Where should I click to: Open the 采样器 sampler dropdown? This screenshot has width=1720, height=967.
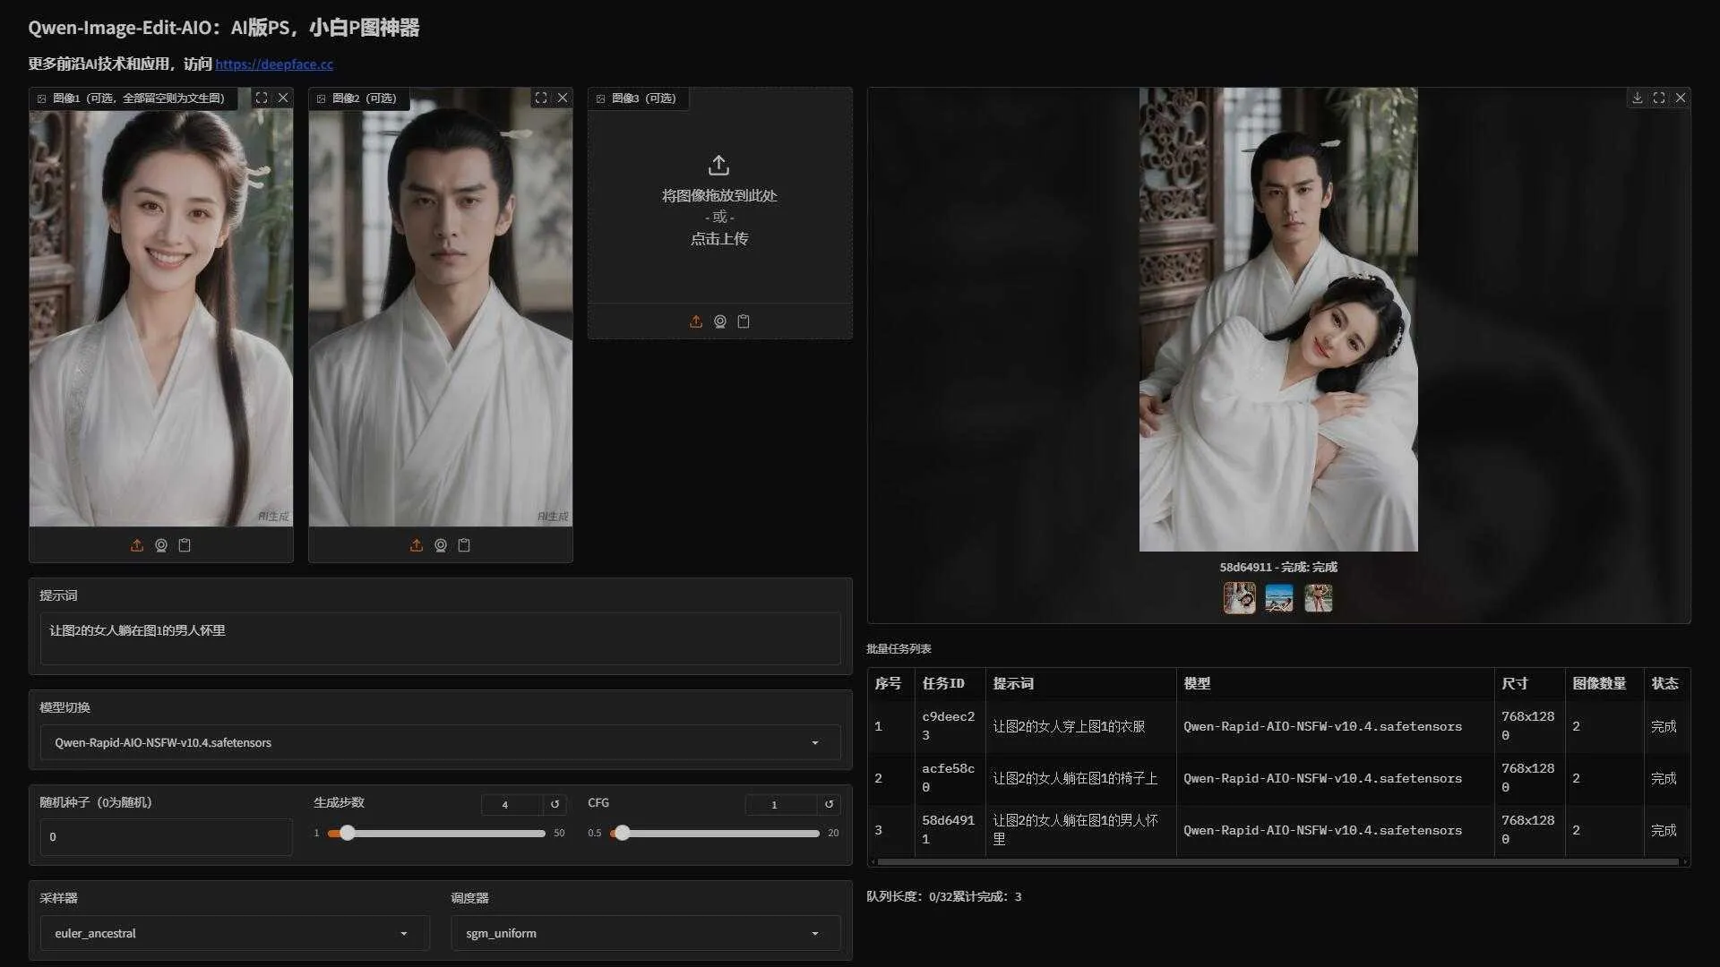pos(233,933)
